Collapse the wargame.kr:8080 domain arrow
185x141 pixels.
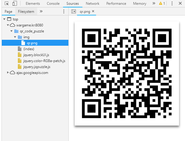8,25
